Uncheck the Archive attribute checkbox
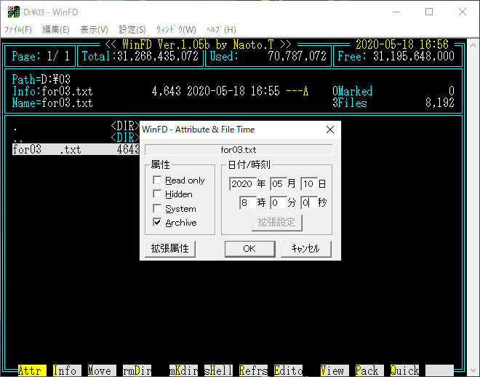480x377 pixels. pos(157,222)
